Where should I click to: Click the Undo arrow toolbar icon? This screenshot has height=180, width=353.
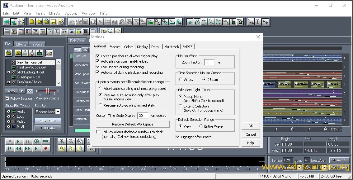click(72, 22)
